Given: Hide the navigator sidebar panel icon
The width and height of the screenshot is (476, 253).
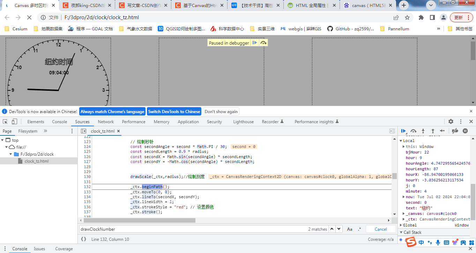Looking at the screenshot, I should (x=83, y=131).
